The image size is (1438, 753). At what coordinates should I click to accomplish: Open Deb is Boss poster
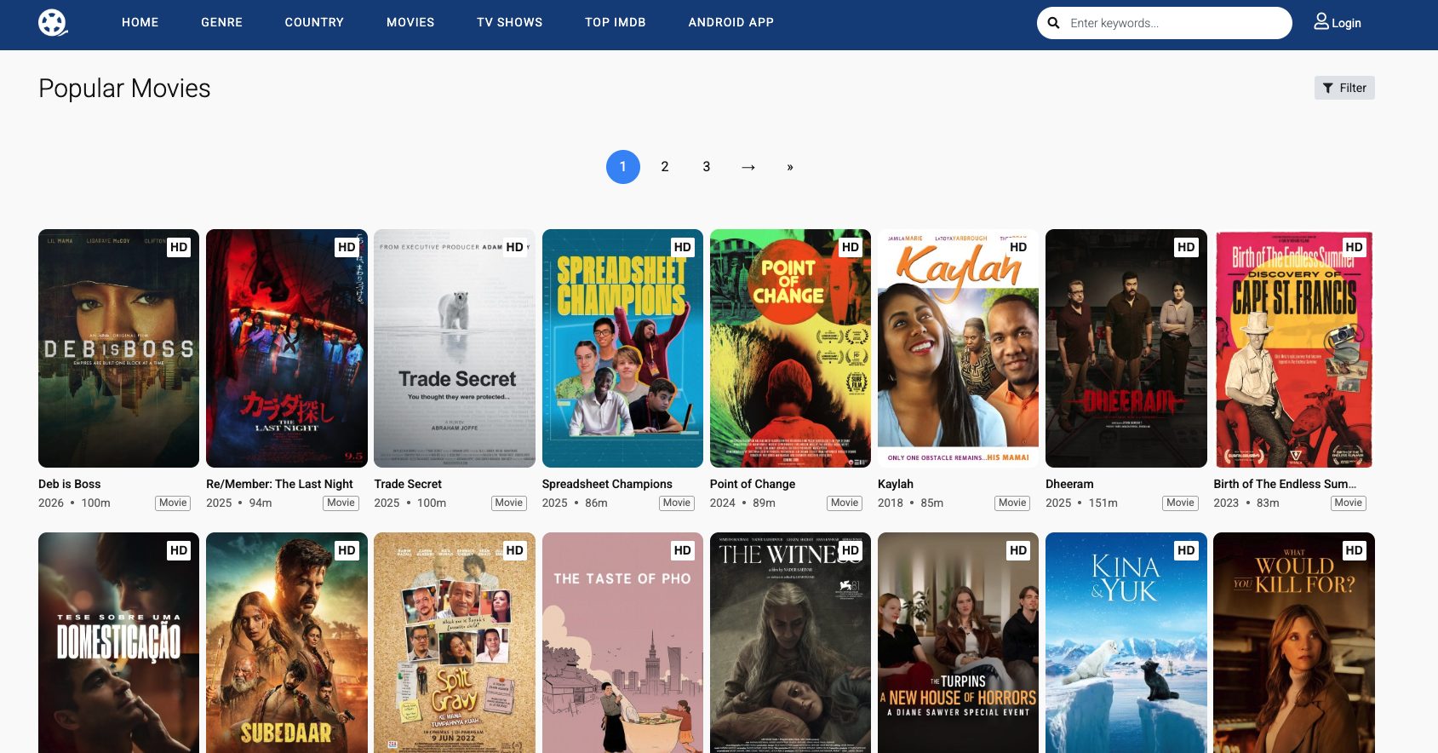118,348
